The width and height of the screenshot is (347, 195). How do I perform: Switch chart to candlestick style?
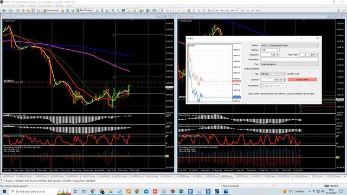point(102,10)
